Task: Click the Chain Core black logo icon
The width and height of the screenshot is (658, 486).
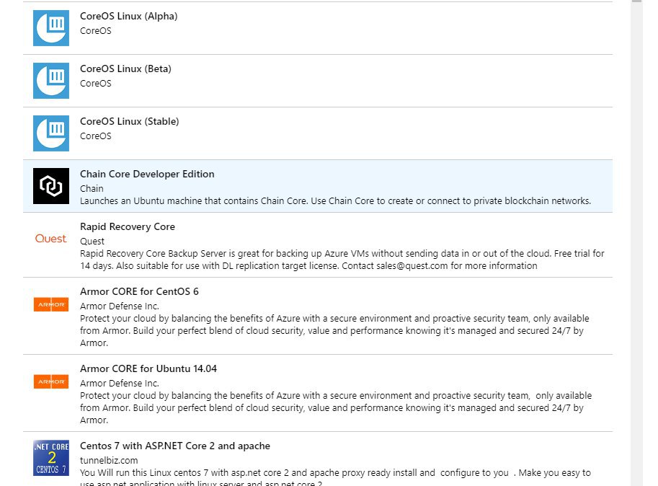Action: [x=50, y=186]
